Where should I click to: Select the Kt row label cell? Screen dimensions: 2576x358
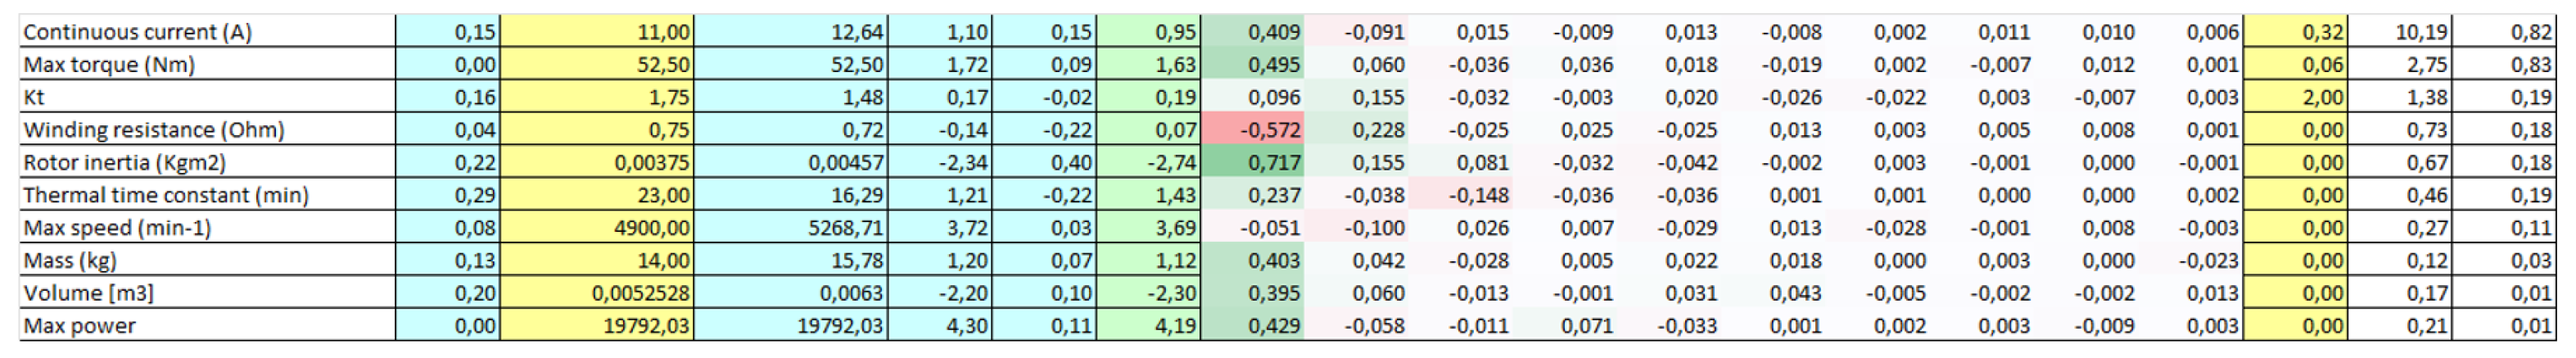click(x=207, y=97)
